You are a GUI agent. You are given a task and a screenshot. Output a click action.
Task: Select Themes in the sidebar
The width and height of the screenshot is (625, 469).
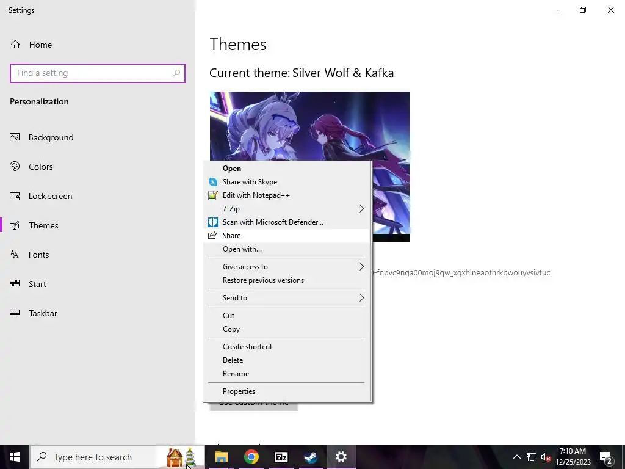pos(34,225)
